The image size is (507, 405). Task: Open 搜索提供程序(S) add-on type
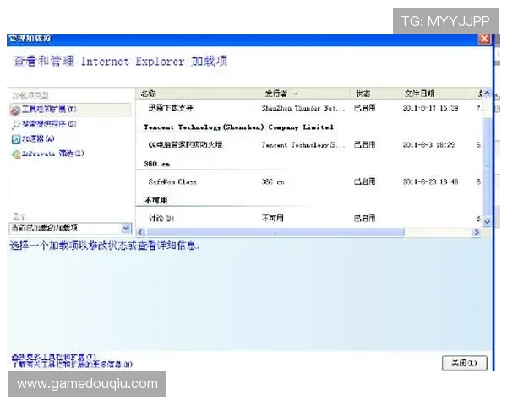pos(49,124)
